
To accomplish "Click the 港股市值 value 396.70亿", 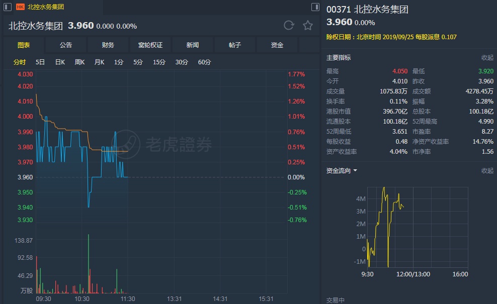I will [x=395, y=112].
